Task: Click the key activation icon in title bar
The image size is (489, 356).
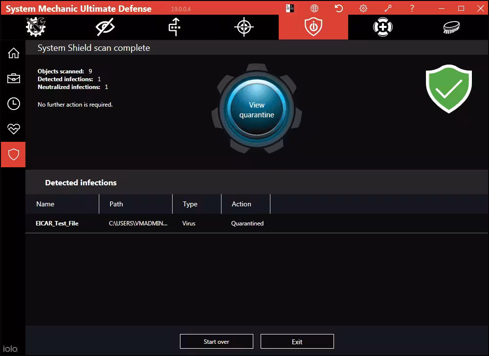Action: 388,8
